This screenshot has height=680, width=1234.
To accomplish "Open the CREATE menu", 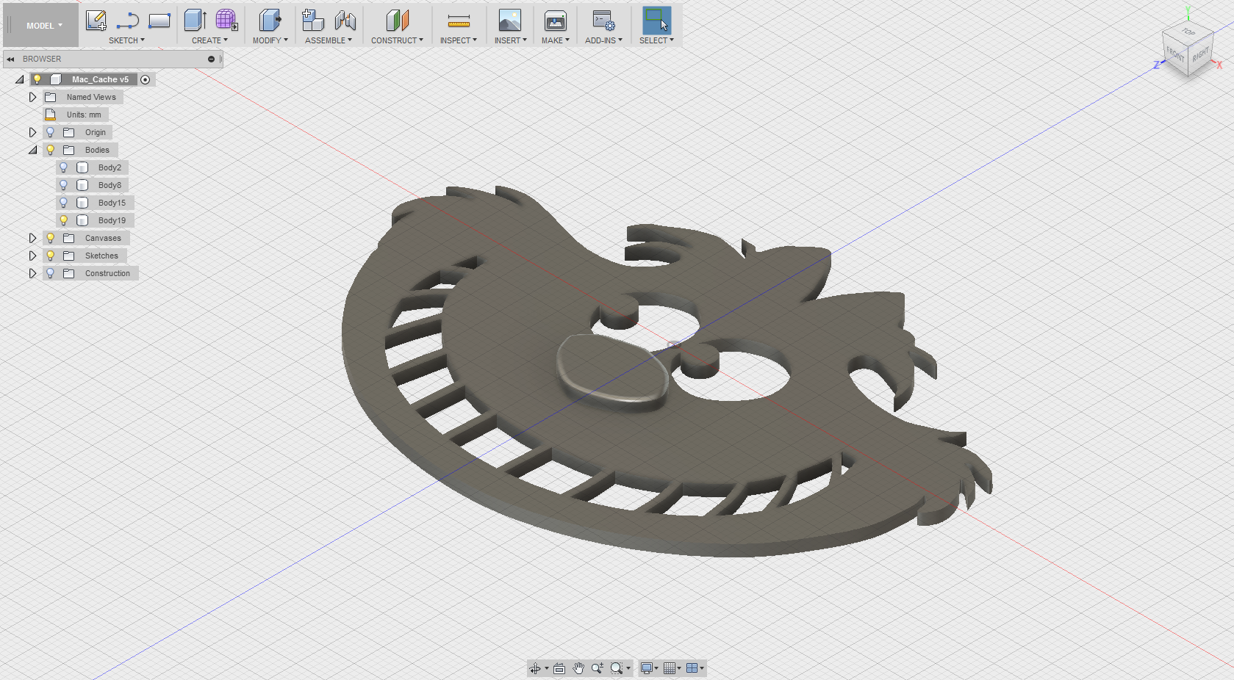I will (209, 40).
